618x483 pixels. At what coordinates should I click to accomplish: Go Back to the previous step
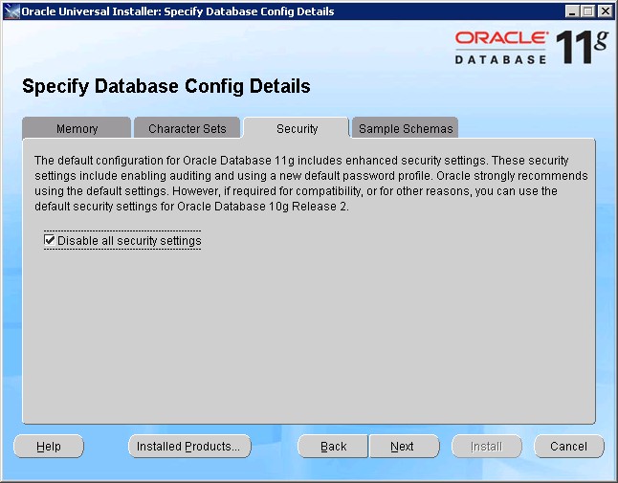(x=333, y=447)
